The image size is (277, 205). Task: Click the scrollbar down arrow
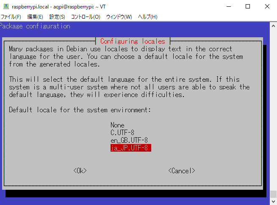273,201
